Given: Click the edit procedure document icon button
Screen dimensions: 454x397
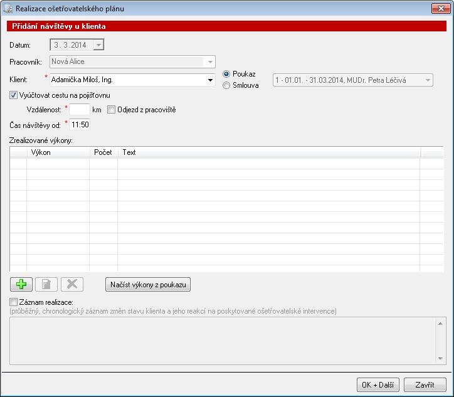Looking at the screenshot, I should click(x=46, y=284).
